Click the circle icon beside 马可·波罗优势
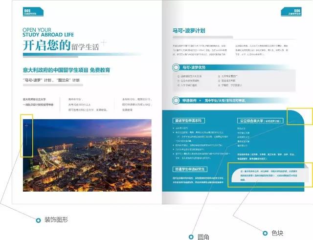Viewport: 313px width, 240px height. click(175, 67)
